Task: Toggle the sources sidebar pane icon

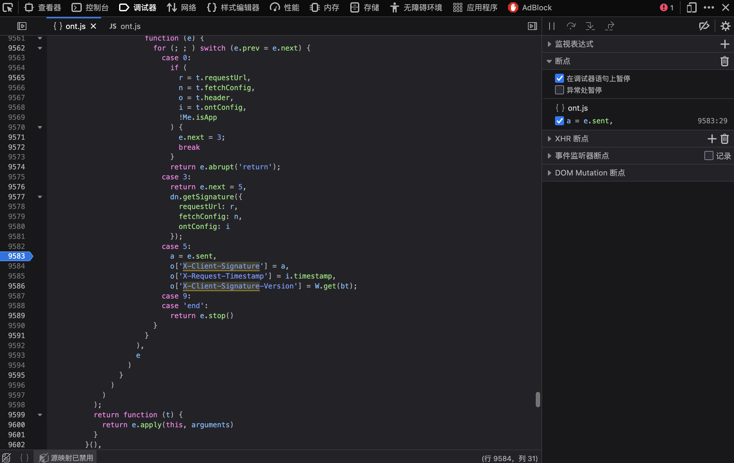Action: (22, 26)
